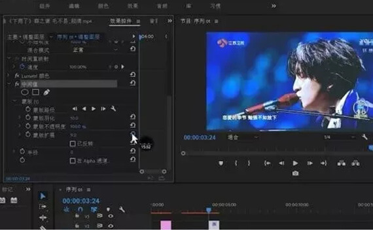373x235 pixels.
Task: Click the timeline timecode 00:00:03:24
Action: click(x=81, y=201)
